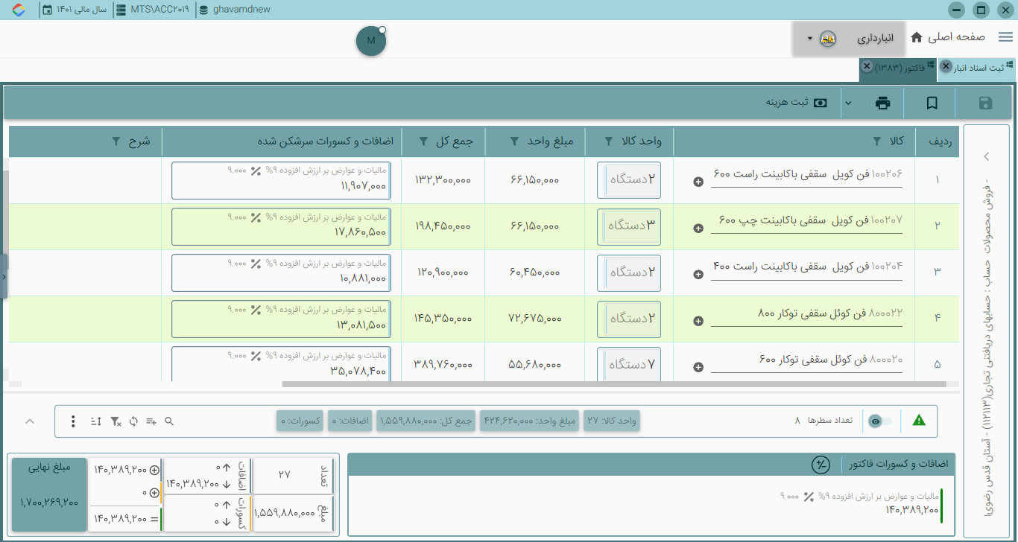Close the فاکتور (1383) tab
This screenshot has width=1018, height=542.
pyautogui.click(x=867, y=66)
